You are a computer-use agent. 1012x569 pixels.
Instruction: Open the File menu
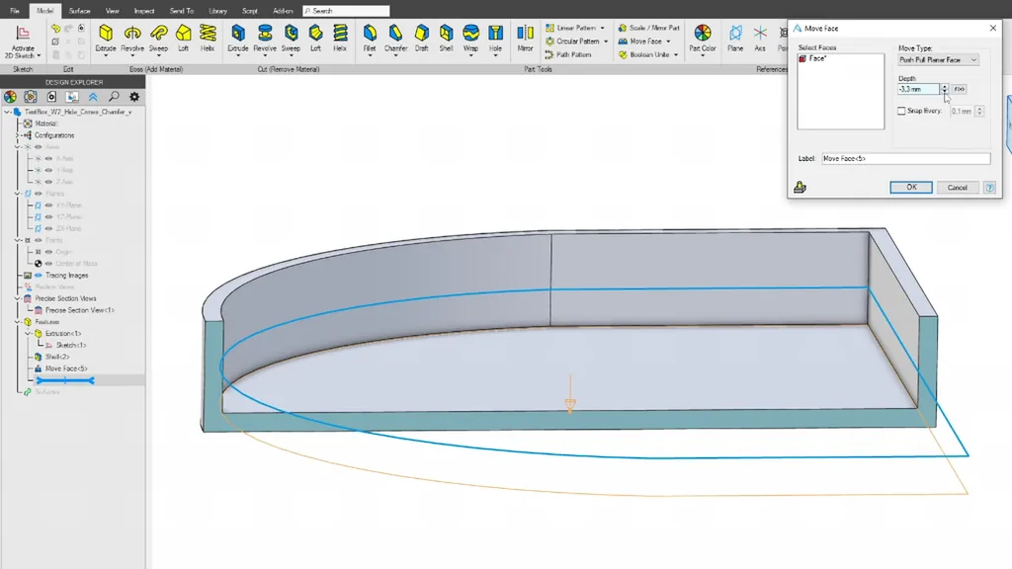[14, 11]
